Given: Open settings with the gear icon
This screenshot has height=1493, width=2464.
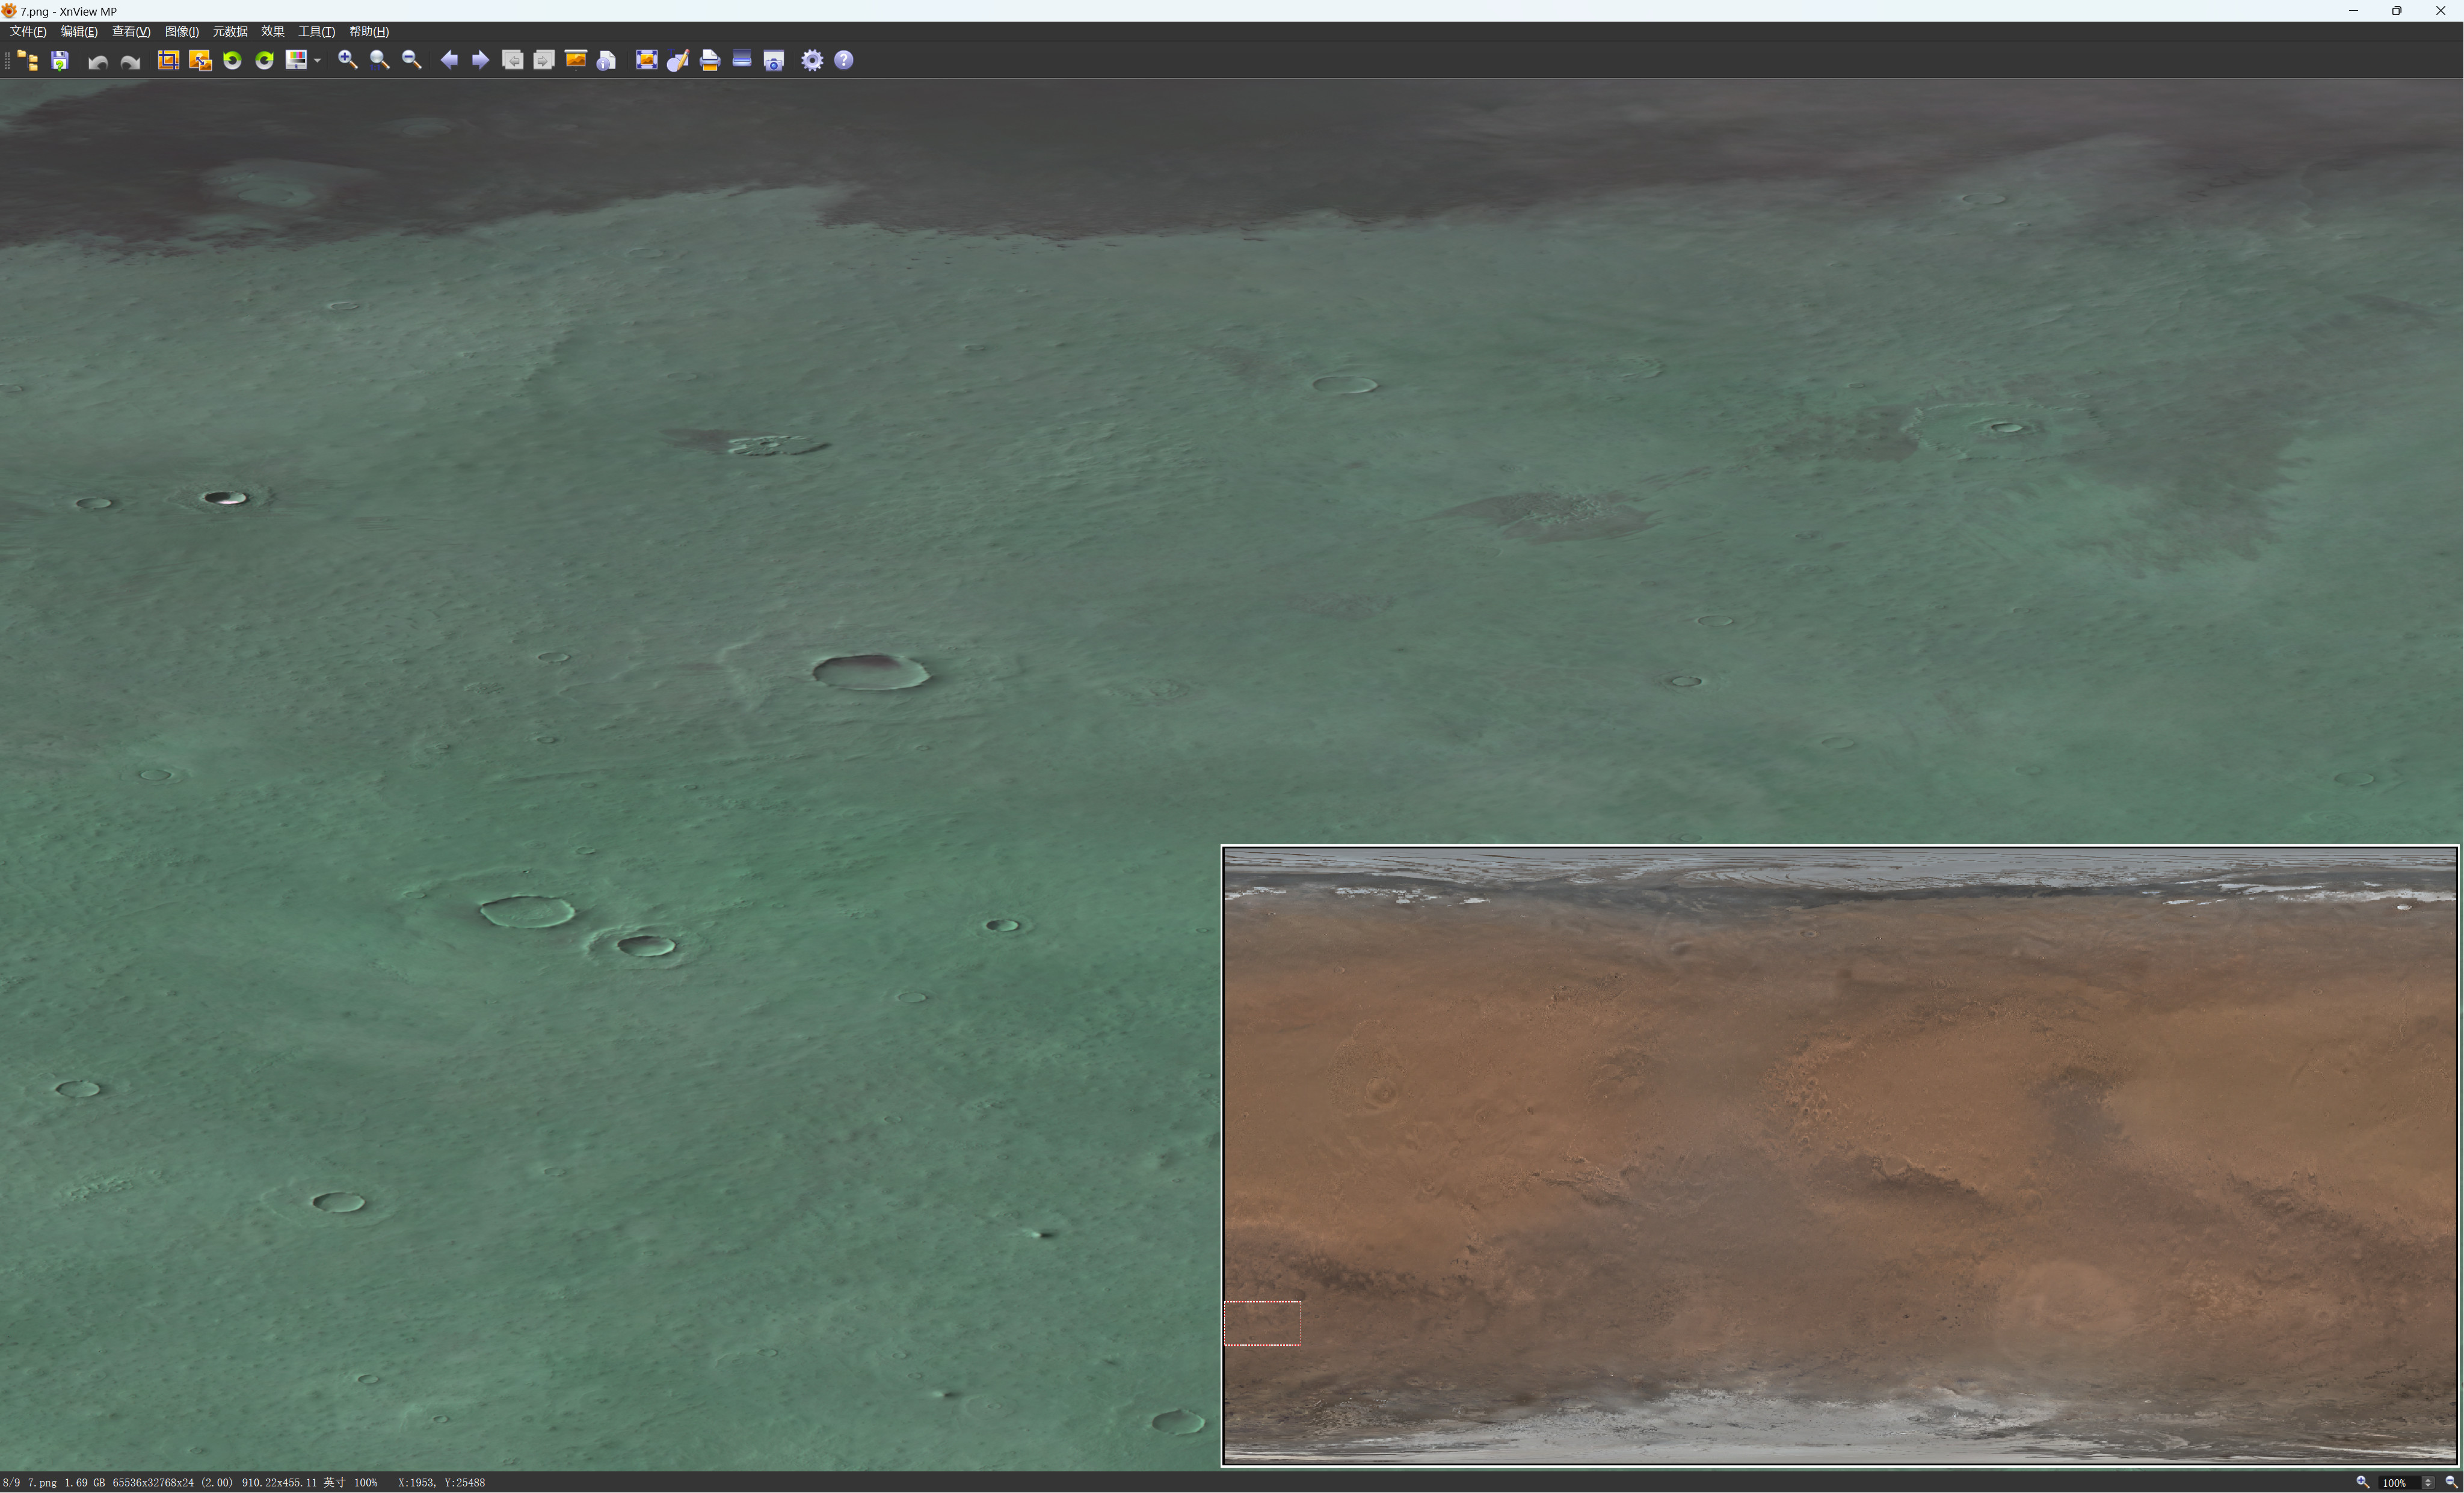Looking at the screenshot, I should tap(812, 61).
